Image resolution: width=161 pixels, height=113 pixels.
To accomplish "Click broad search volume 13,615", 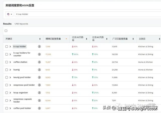I will coord(114,47).
